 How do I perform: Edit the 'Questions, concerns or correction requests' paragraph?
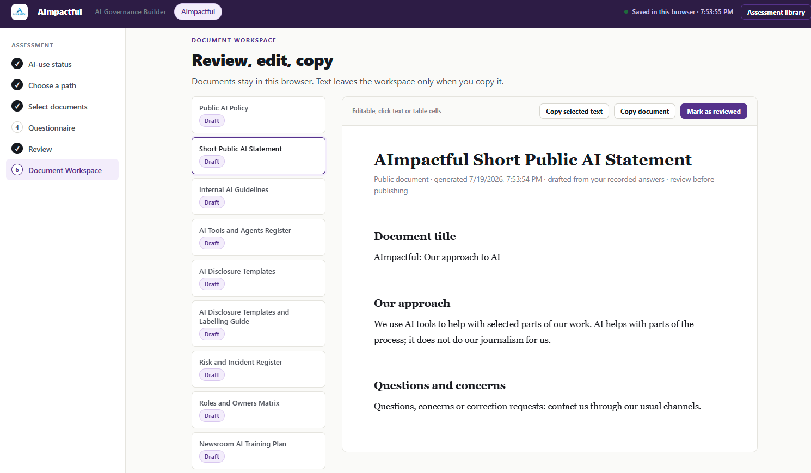tap(537, 406)
